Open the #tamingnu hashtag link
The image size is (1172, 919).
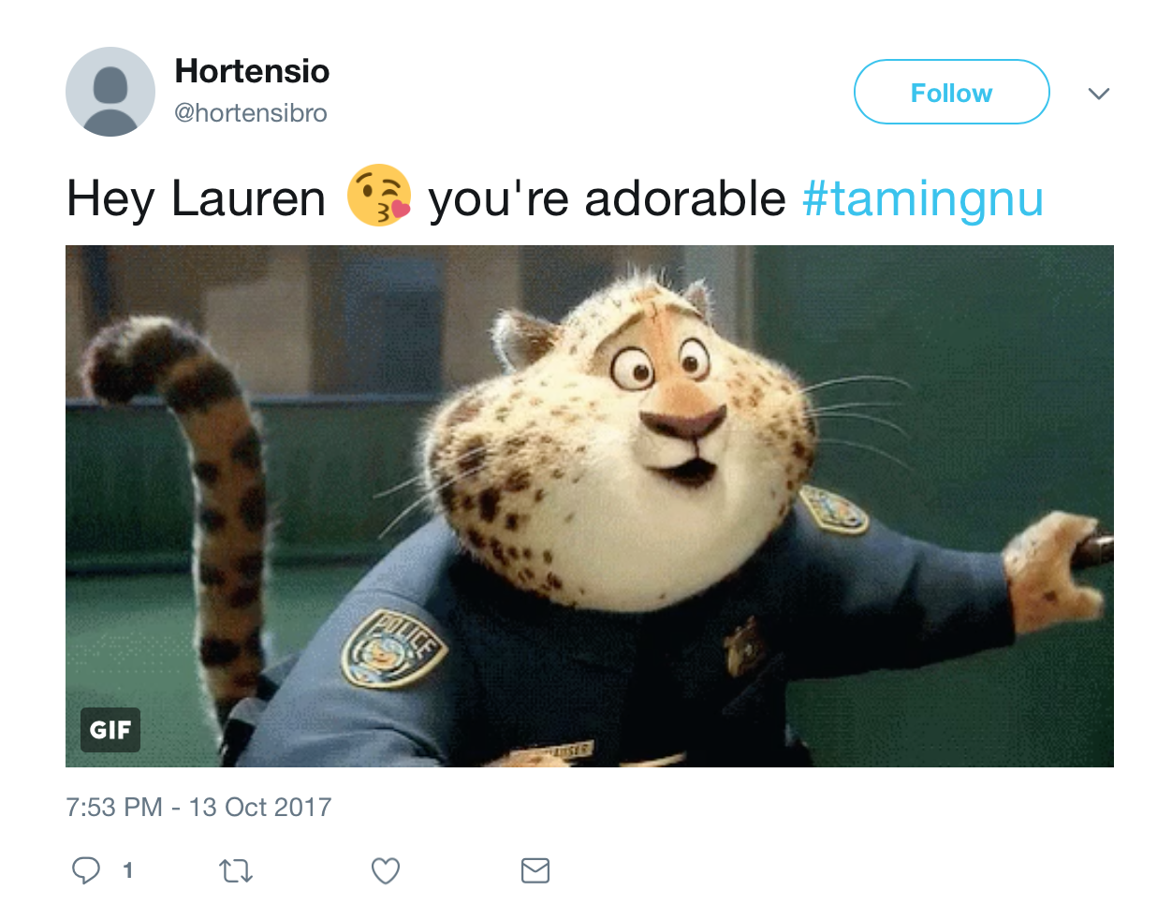coord(923,198)
